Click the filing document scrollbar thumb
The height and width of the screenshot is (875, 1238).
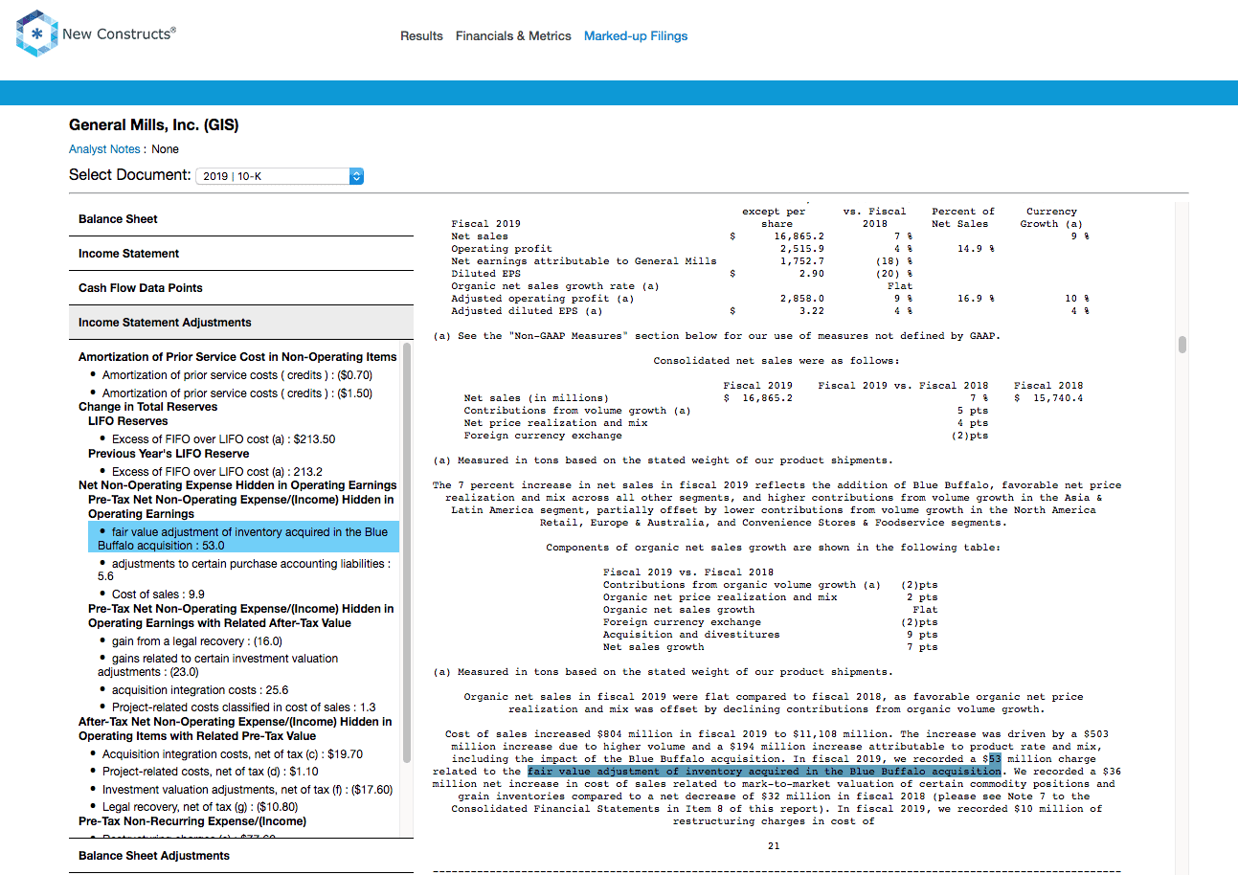[1182, 345]
